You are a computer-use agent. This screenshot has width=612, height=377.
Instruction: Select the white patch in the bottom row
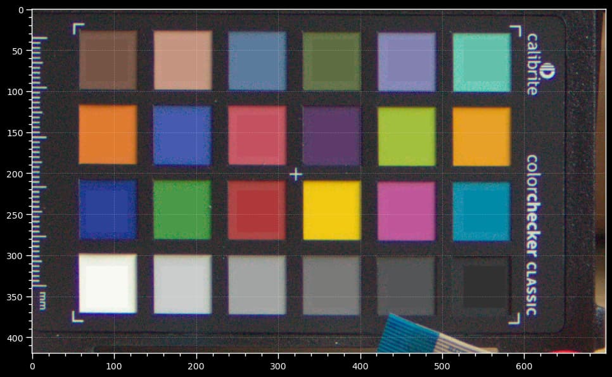coord(108,283)
